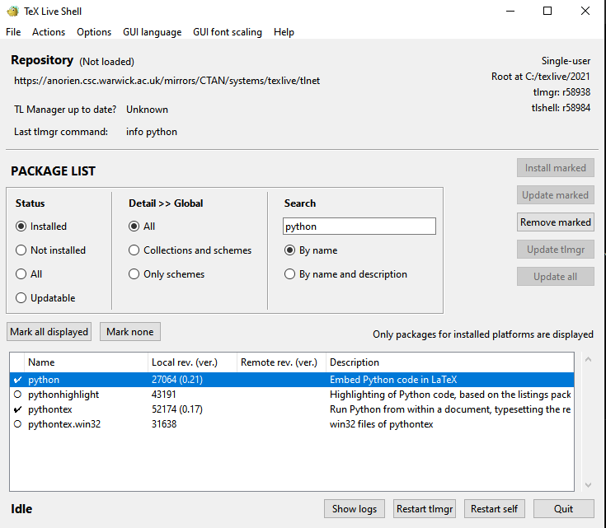This screenshot has height=528, width=606.
Task: Click the Restart self button
Action: 495,509
